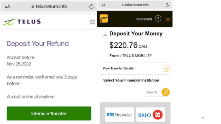
Task: Select BMO as financial institution
Action: click(151, 115)
